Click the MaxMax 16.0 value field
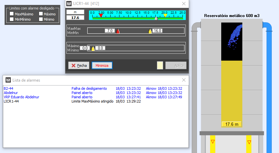Viewport: 279px width, 153px height. (157, 31)
